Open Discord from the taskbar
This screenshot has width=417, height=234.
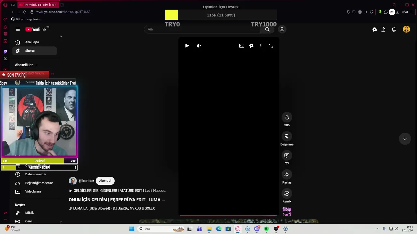click(x=257, y=229)
